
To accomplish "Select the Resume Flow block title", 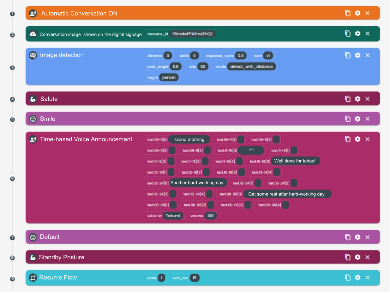I will [x=58, y=278].
